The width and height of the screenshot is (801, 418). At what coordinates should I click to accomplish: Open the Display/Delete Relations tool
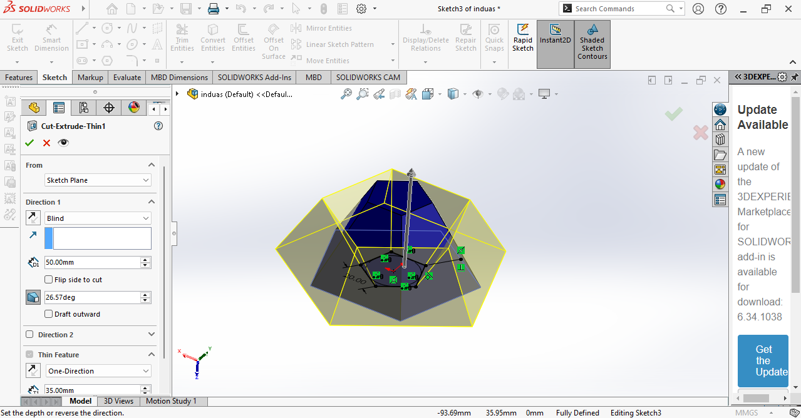[x=426, y=38]
